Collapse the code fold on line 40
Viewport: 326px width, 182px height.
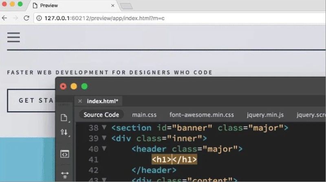pos(104,148)
